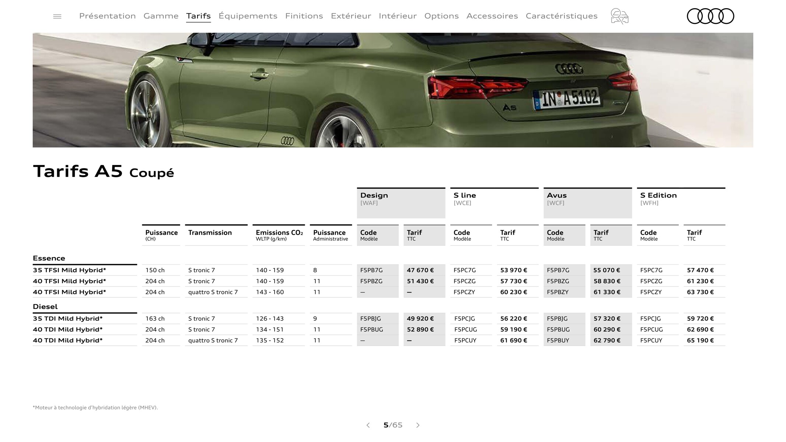Screen dimensions: 786x442
Task: Click the Diesel section label
Action: pos(45,306)
